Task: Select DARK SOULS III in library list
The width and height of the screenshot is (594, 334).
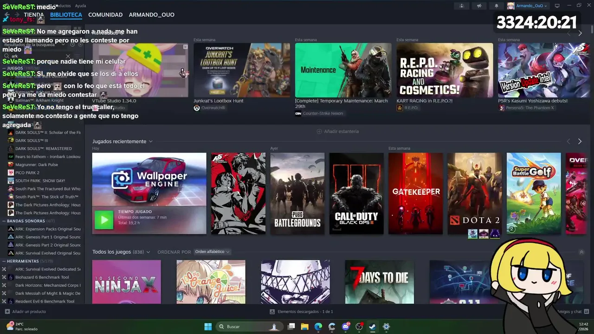Action: pos(32,141)
